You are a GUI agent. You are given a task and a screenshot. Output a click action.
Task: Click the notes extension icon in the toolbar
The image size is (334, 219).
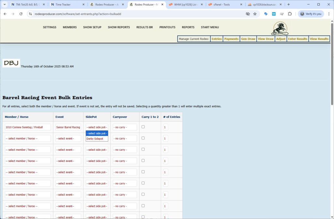pos(281,14)
